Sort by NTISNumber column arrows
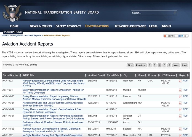This screenshot has height=137, width=192. click(x=176, y=75)
